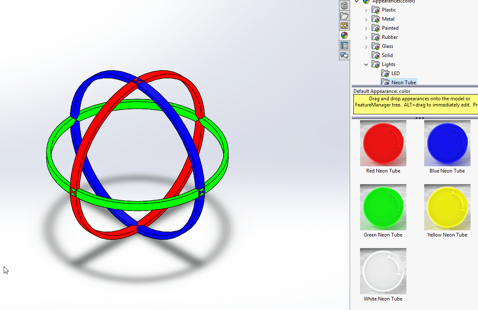Select the LED subfolder
Viewport: 478px width, 310px height.
(x=395, y=73)
